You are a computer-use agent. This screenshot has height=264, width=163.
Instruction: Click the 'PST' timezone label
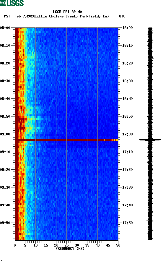(x=7, y=16)
